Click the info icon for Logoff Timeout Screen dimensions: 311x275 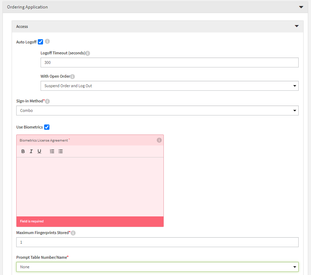point(88,53)
